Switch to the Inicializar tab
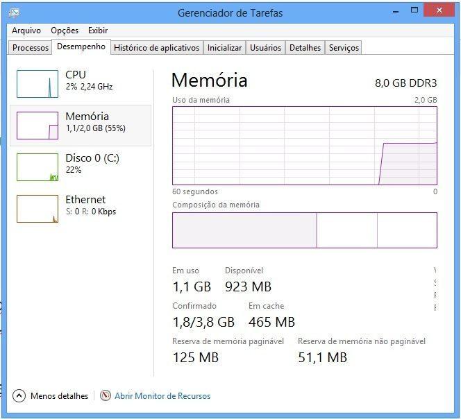This screenshot has width=461, height=419. coord(224,48)
